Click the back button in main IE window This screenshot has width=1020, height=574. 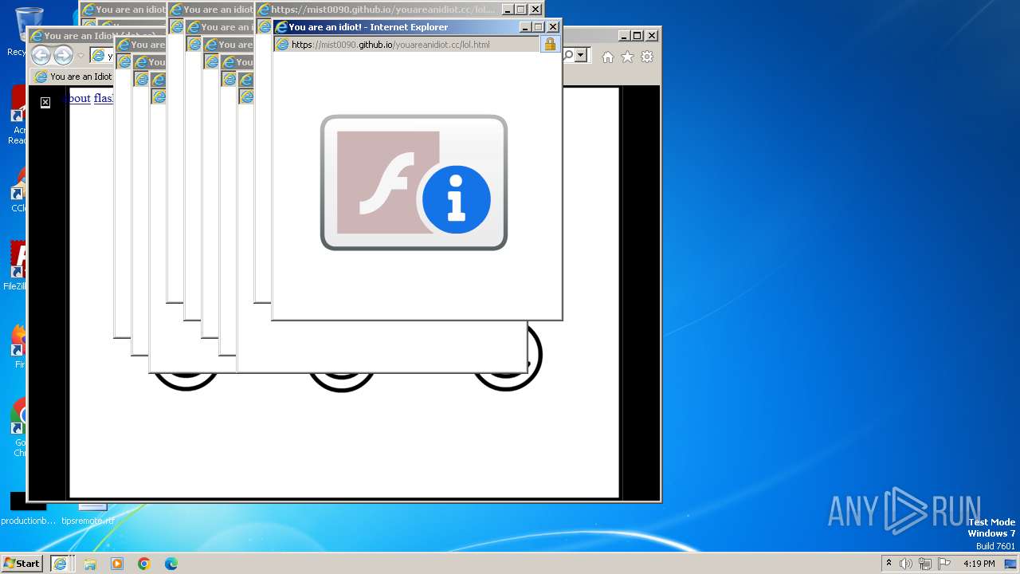point(41,55)
